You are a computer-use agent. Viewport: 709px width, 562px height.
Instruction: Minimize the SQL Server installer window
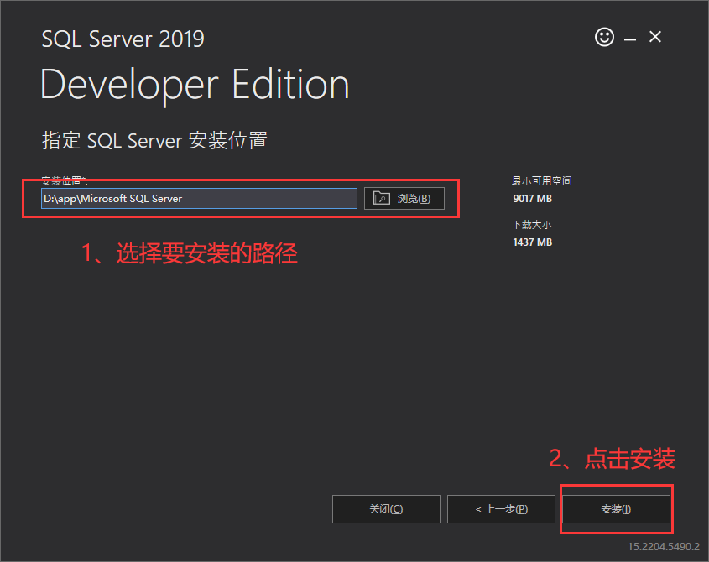point(630,39)
